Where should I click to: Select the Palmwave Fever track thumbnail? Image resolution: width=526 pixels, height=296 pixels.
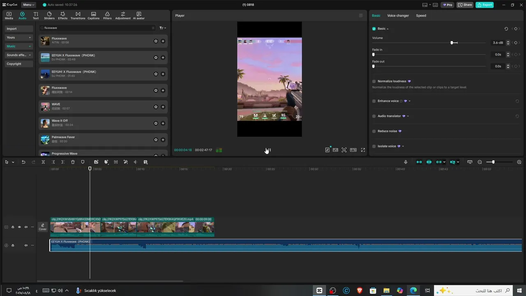click(45, 139)
